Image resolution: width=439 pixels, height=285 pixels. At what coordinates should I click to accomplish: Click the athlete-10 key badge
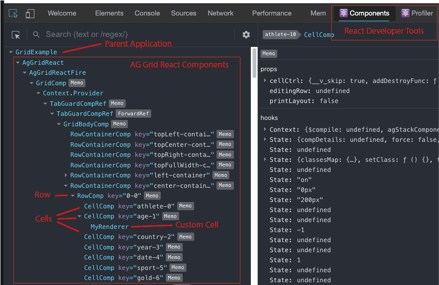[x=280, y=34]
